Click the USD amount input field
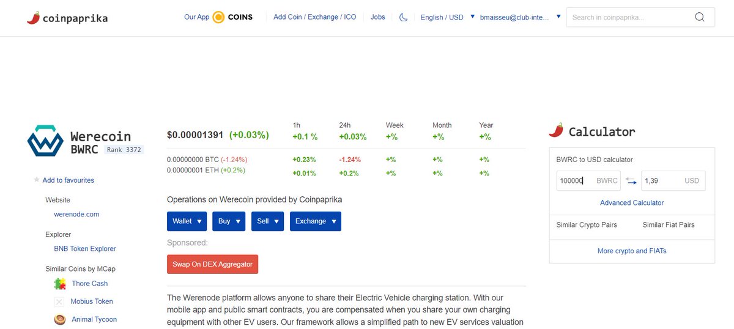 coord(673,181)
